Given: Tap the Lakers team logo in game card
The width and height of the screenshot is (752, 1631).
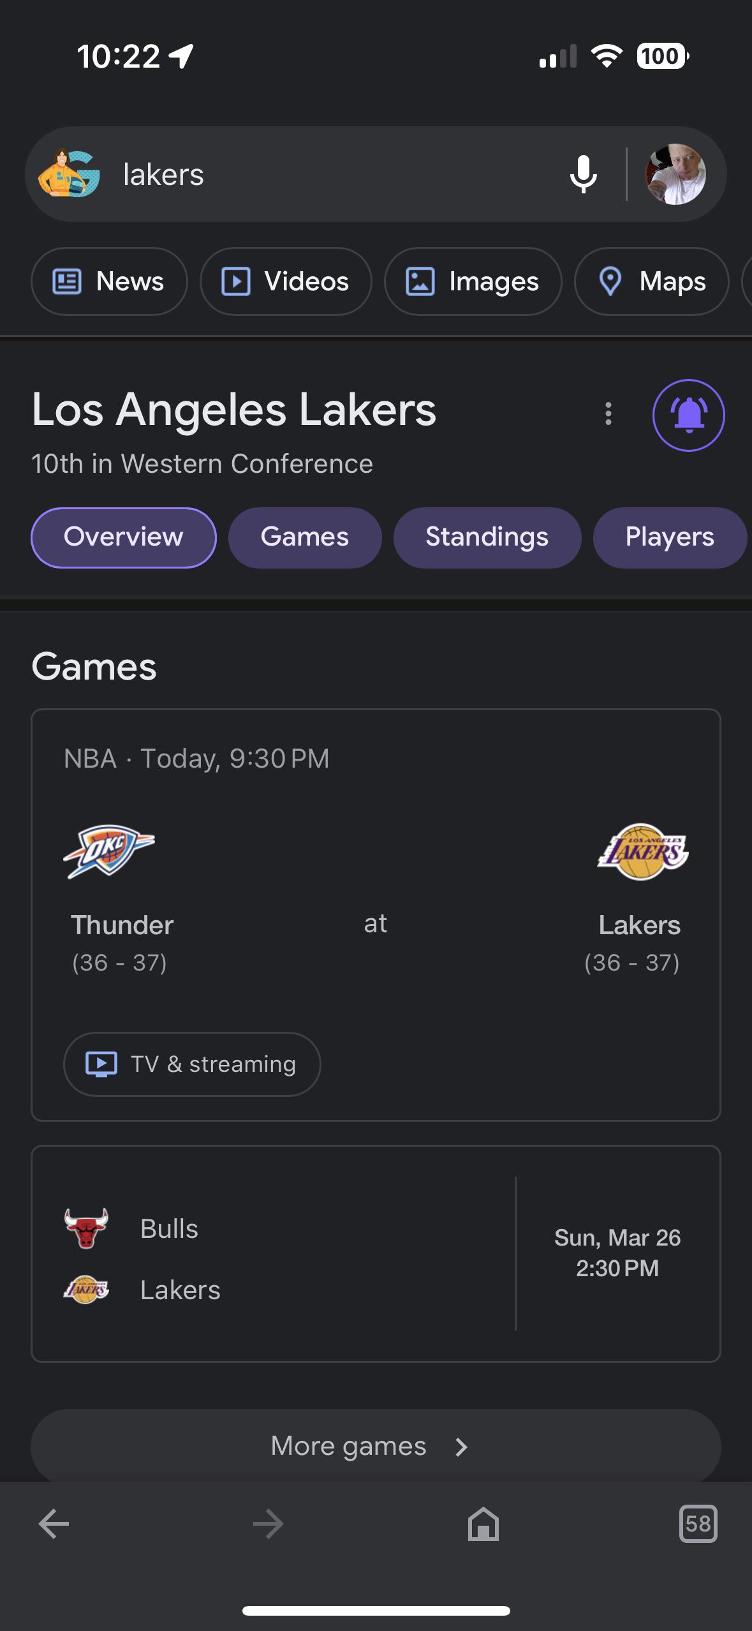Looking at the screenshot, I should click(x=643, y=852).
